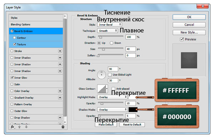This screenshot has height=138, width=214.
Task: Uncheck the Texture checkbox
Action: click(x=15, y=44)
